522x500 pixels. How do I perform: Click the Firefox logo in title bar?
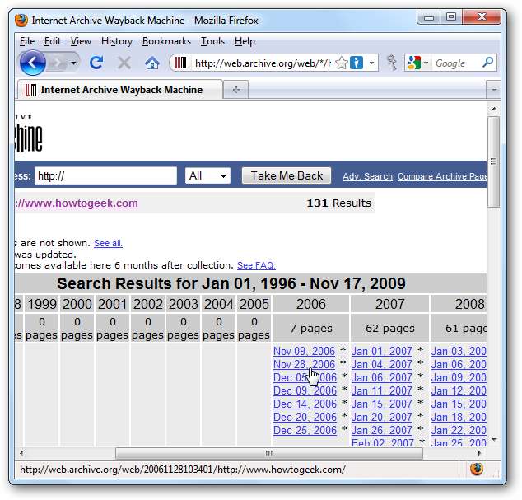click(x=21, y=21)
